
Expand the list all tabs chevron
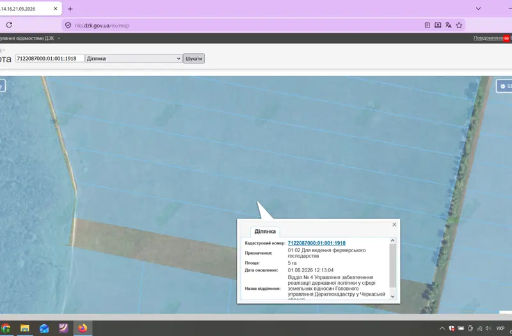tap(478, 8)
